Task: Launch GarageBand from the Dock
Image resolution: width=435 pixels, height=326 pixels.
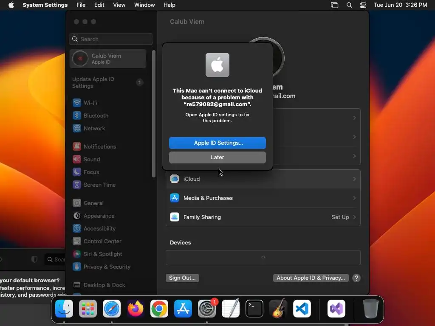Action: [x=278, y=309]
